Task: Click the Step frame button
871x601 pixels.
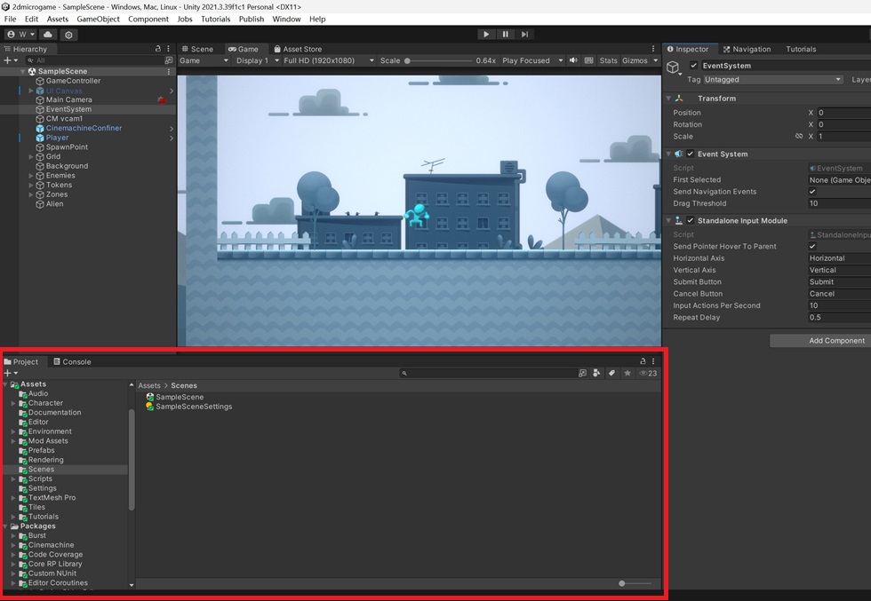Action: [524, 35]
